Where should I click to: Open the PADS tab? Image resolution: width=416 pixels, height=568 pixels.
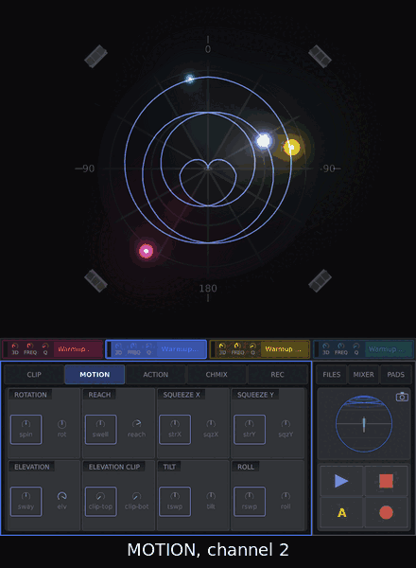tap(396, 375)
